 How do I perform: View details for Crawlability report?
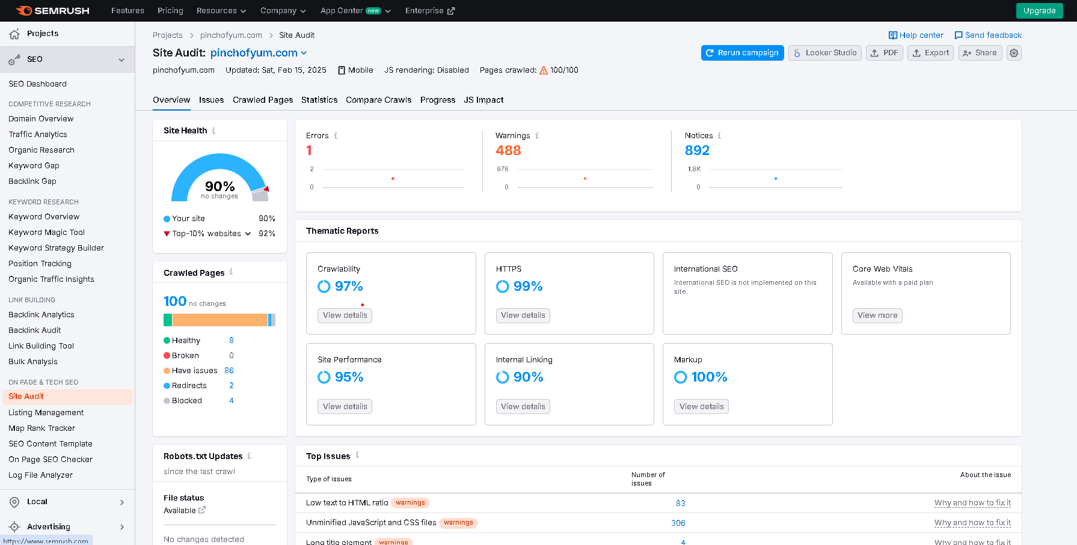point(345,315)
